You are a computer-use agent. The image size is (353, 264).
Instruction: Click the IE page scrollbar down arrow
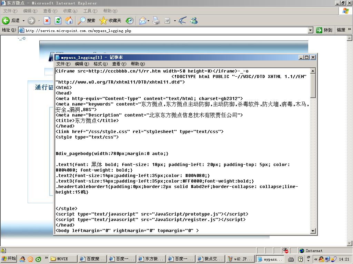tap(350, 243)
